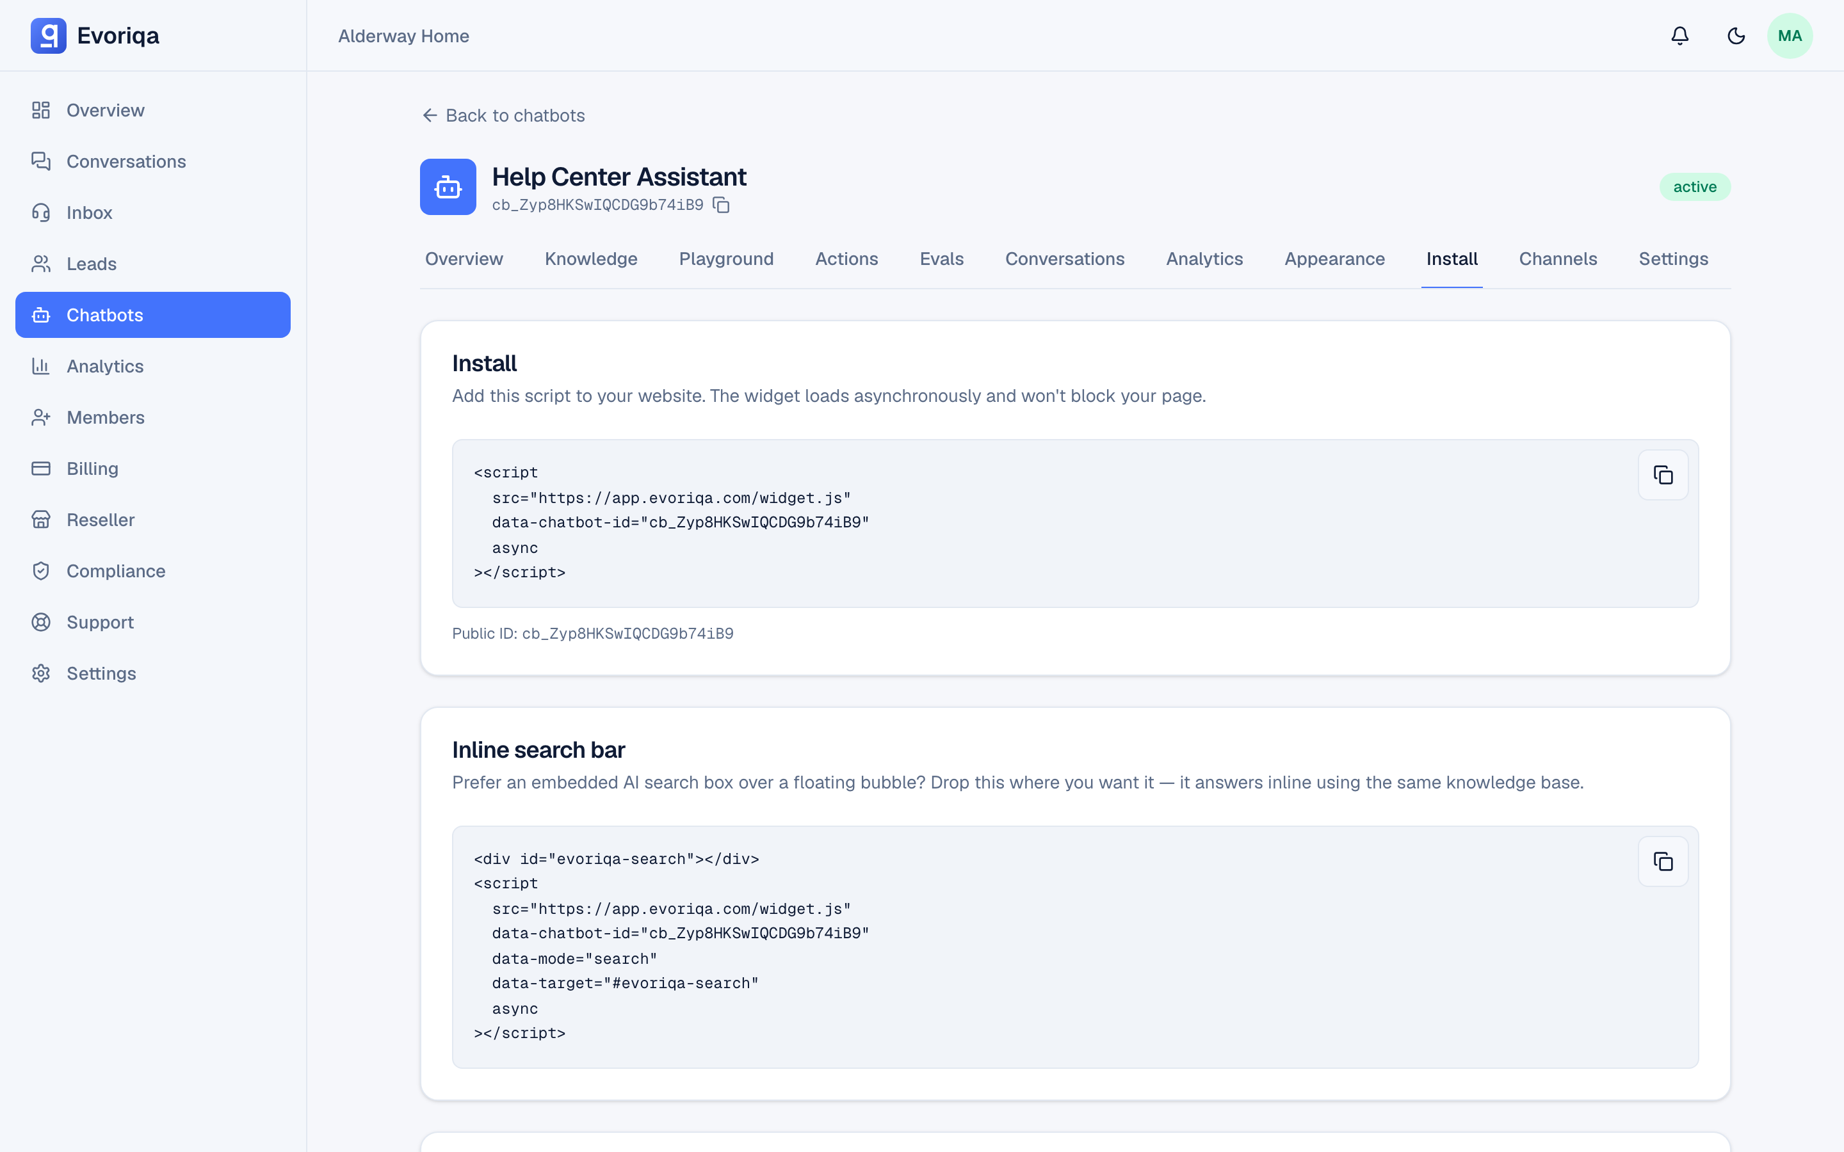Switch to the Playground tab
The height and width of the screenshot is (1152, 1844).
click(726, 259)
